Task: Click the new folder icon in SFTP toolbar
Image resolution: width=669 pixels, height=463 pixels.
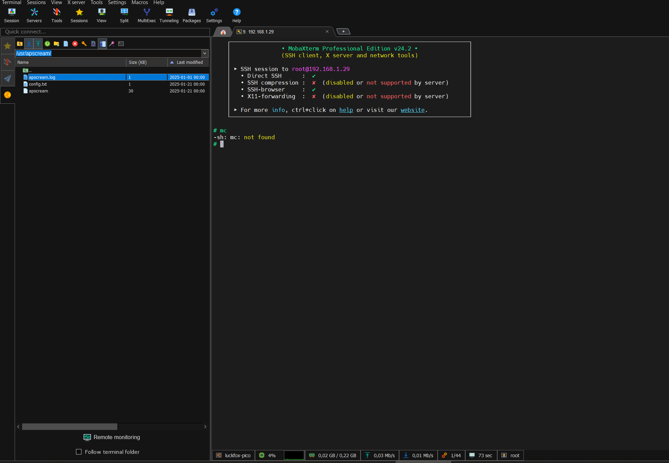Action: [57, 44]
